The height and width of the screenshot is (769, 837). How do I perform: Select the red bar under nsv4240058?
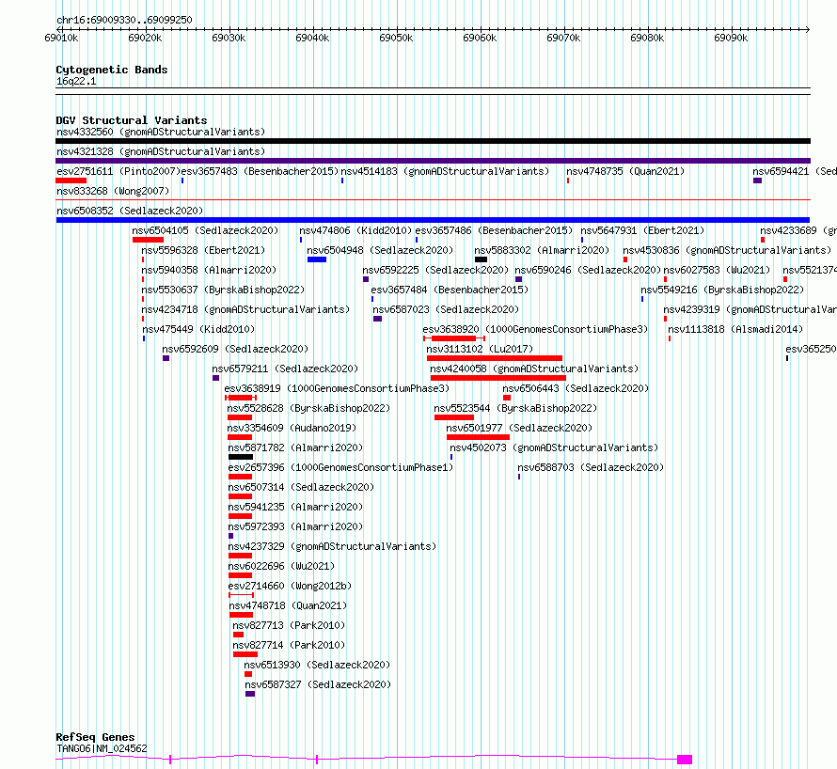[x=498, y=378]
